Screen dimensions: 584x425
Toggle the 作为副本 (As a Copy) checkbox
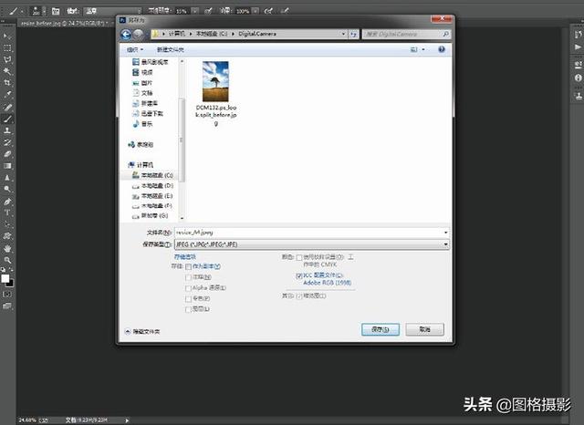click(x=188, y=267)
